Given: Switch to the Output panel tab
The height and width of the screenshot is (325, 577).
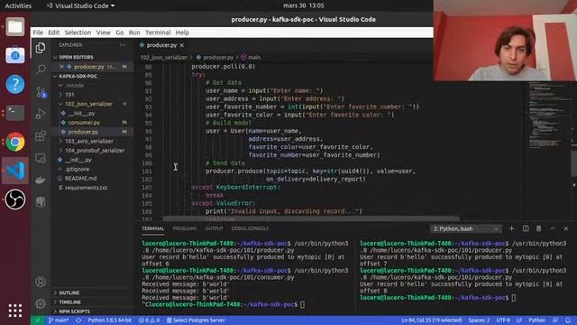Looking at the screenshot, I should 214,228.
